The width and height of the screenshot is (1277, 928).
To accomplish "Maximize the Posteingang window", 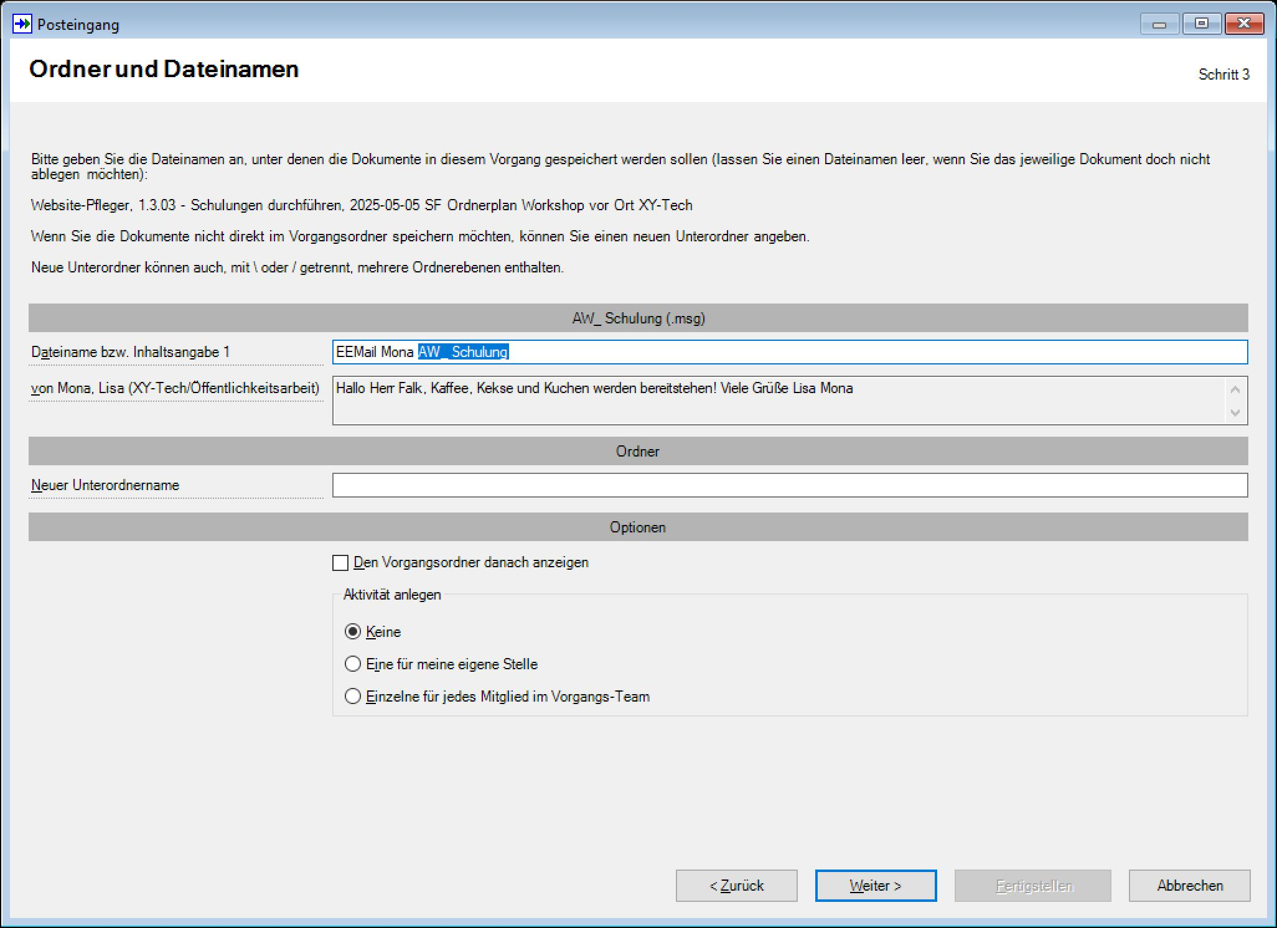I will tap(1201, 24).
